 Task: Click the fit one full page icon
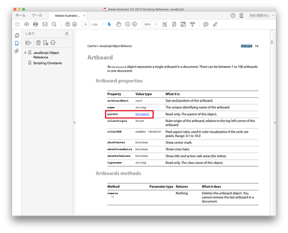coord(174,24)
